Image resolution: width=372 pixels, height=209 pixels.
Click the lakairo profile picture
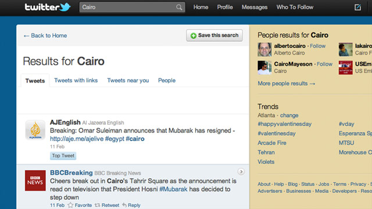(x=345, y=49)
